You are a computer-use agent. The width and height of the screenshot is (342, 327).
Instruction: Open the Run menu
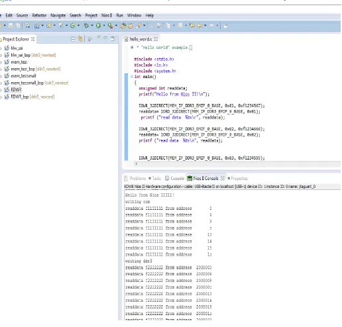point(119,15)
